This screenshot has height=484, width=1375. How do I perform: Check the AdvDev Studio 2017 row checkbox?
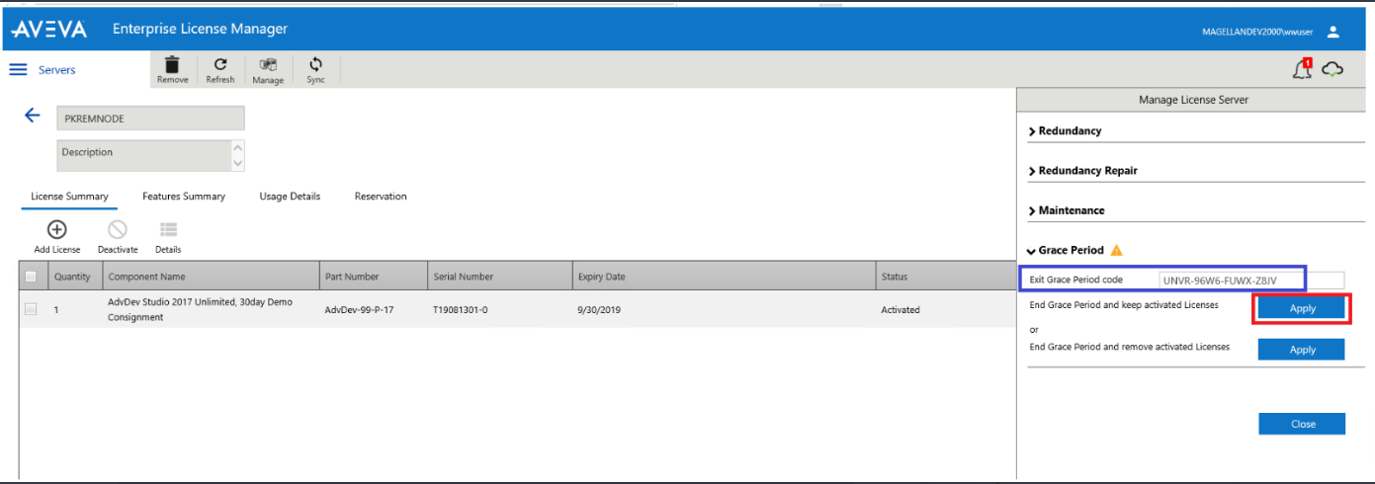coord(31,309)
